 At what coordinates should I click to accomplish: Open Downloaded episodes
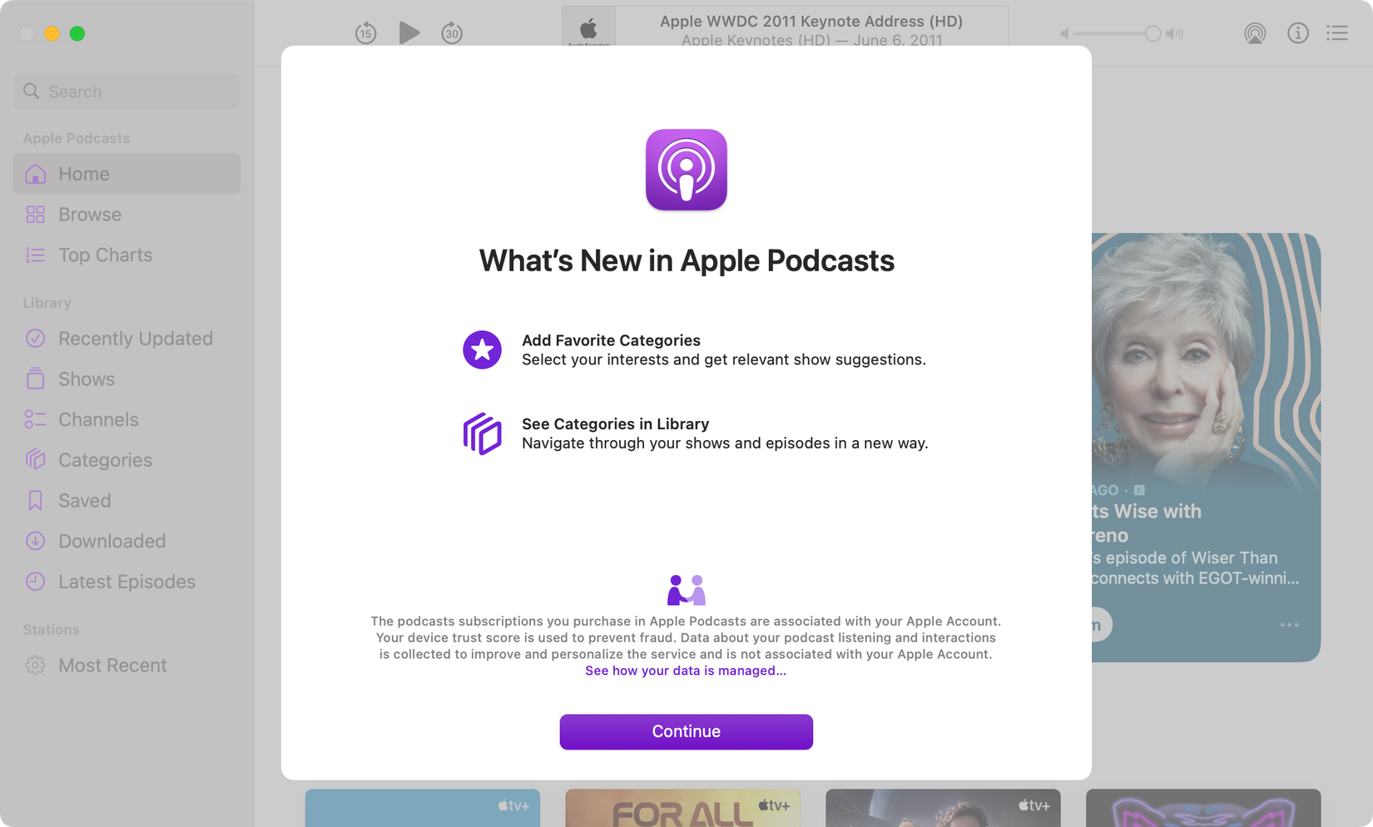click(126, 541)
